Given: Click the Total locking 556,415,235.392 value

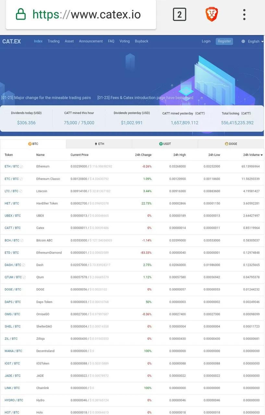Looking at the screenshot, I should click(237, 123).
